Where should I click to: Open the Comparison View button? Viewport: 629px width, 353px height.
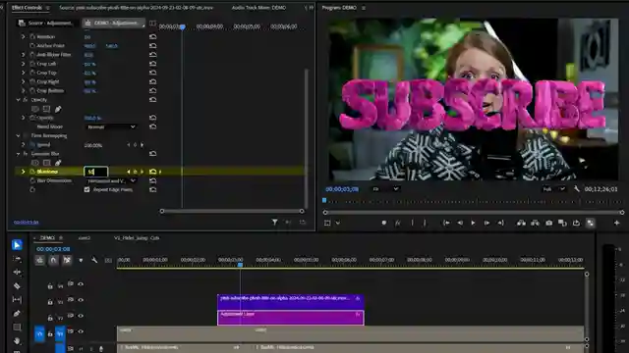[x=562, y=223]
